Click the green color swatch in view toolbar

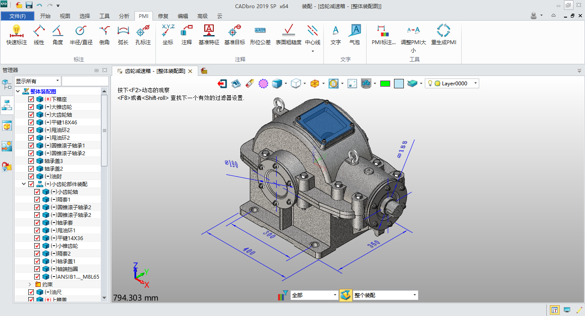pyautogui.click(x=385, y=84)
